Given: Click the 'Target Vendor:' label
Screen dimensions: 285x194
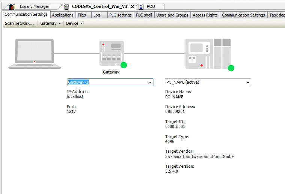Looking at the screenshot, I should [179, 151].
